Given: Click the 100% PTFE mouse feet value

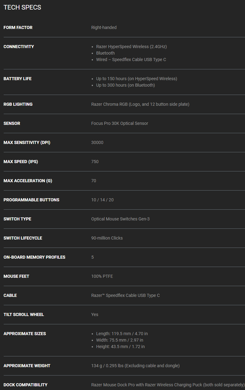Looking at the screenshot, I should click(x=102, y=276).
